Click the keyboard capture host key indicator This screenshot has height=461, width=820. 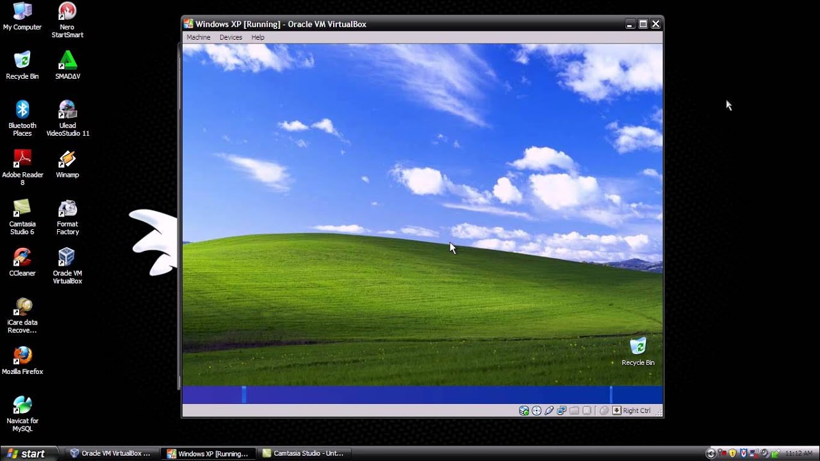pyautogui.click(x=617, y=410)
